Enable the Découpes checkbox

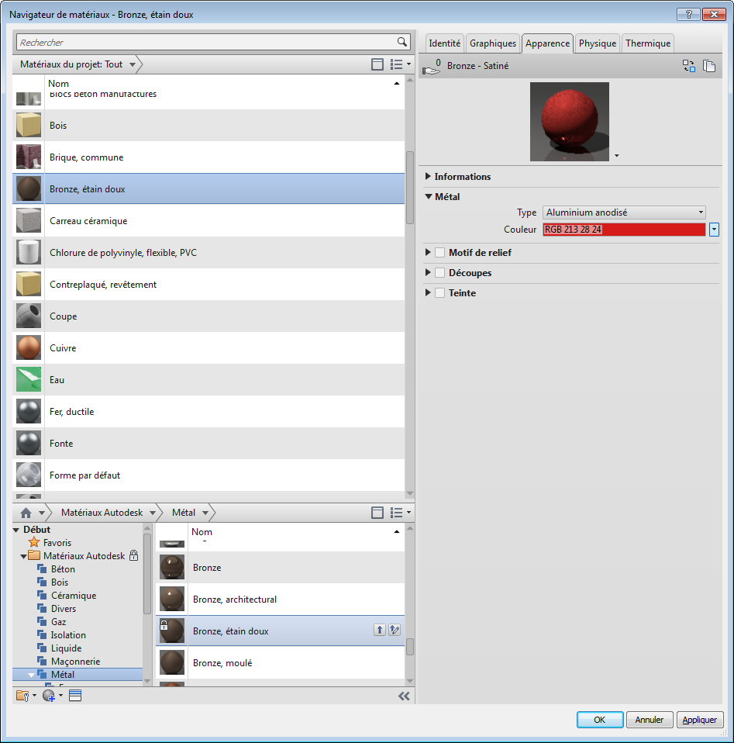click(440, 272)
